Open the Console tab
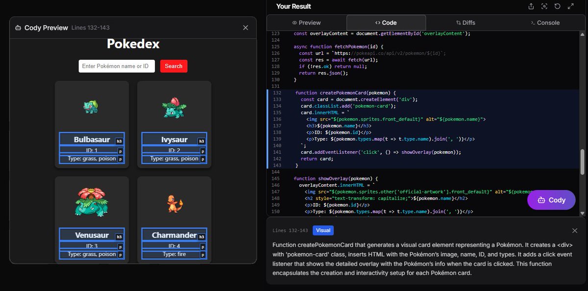The width and height of the screenshot is (588, 291). click(x=545, y=23)
